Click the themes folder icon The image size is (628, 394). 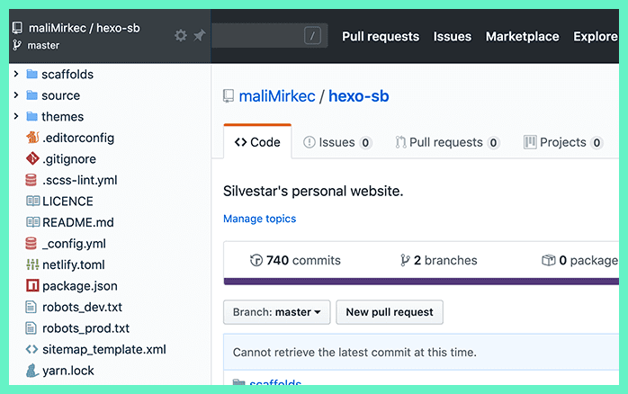pos(31,117)
